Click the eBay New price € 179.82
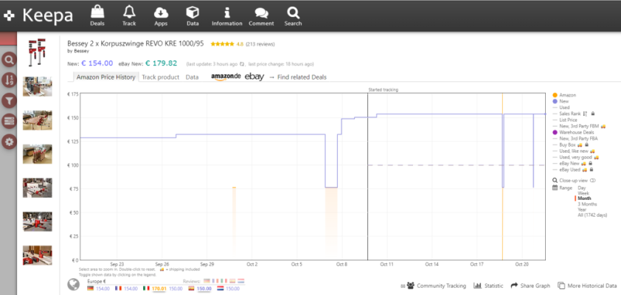621x295 pixels. click(162, 63)
